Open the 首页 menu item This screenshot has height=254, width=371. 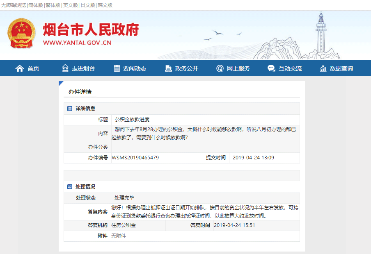click(x=33, y=68)
